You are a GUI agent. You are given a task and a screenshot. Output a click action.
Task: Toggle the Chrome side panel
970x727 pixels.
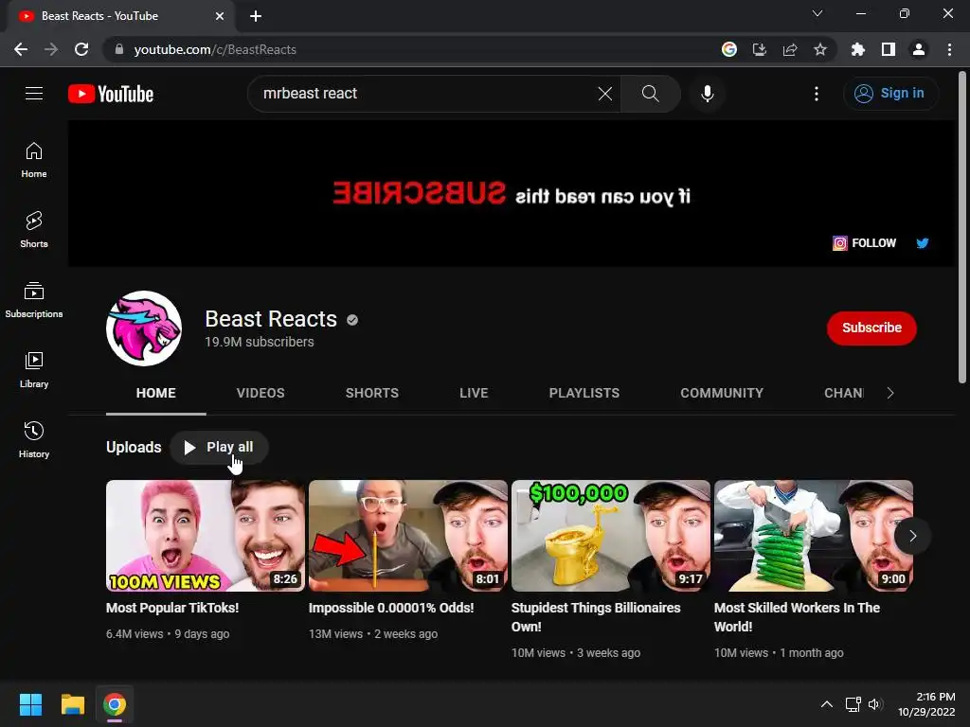click(x=889, y=49)
